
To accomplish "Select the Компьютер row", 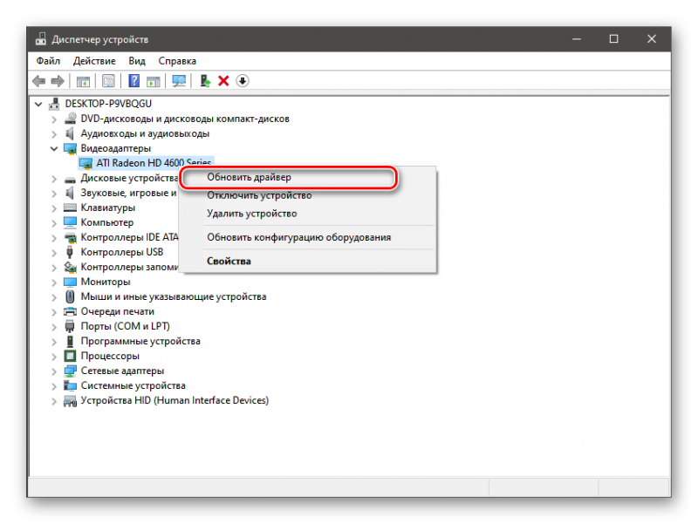I will (x=106, y=222).
